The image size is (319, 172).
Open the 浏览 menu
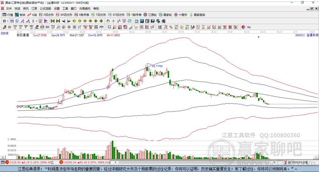click(17, 8)
